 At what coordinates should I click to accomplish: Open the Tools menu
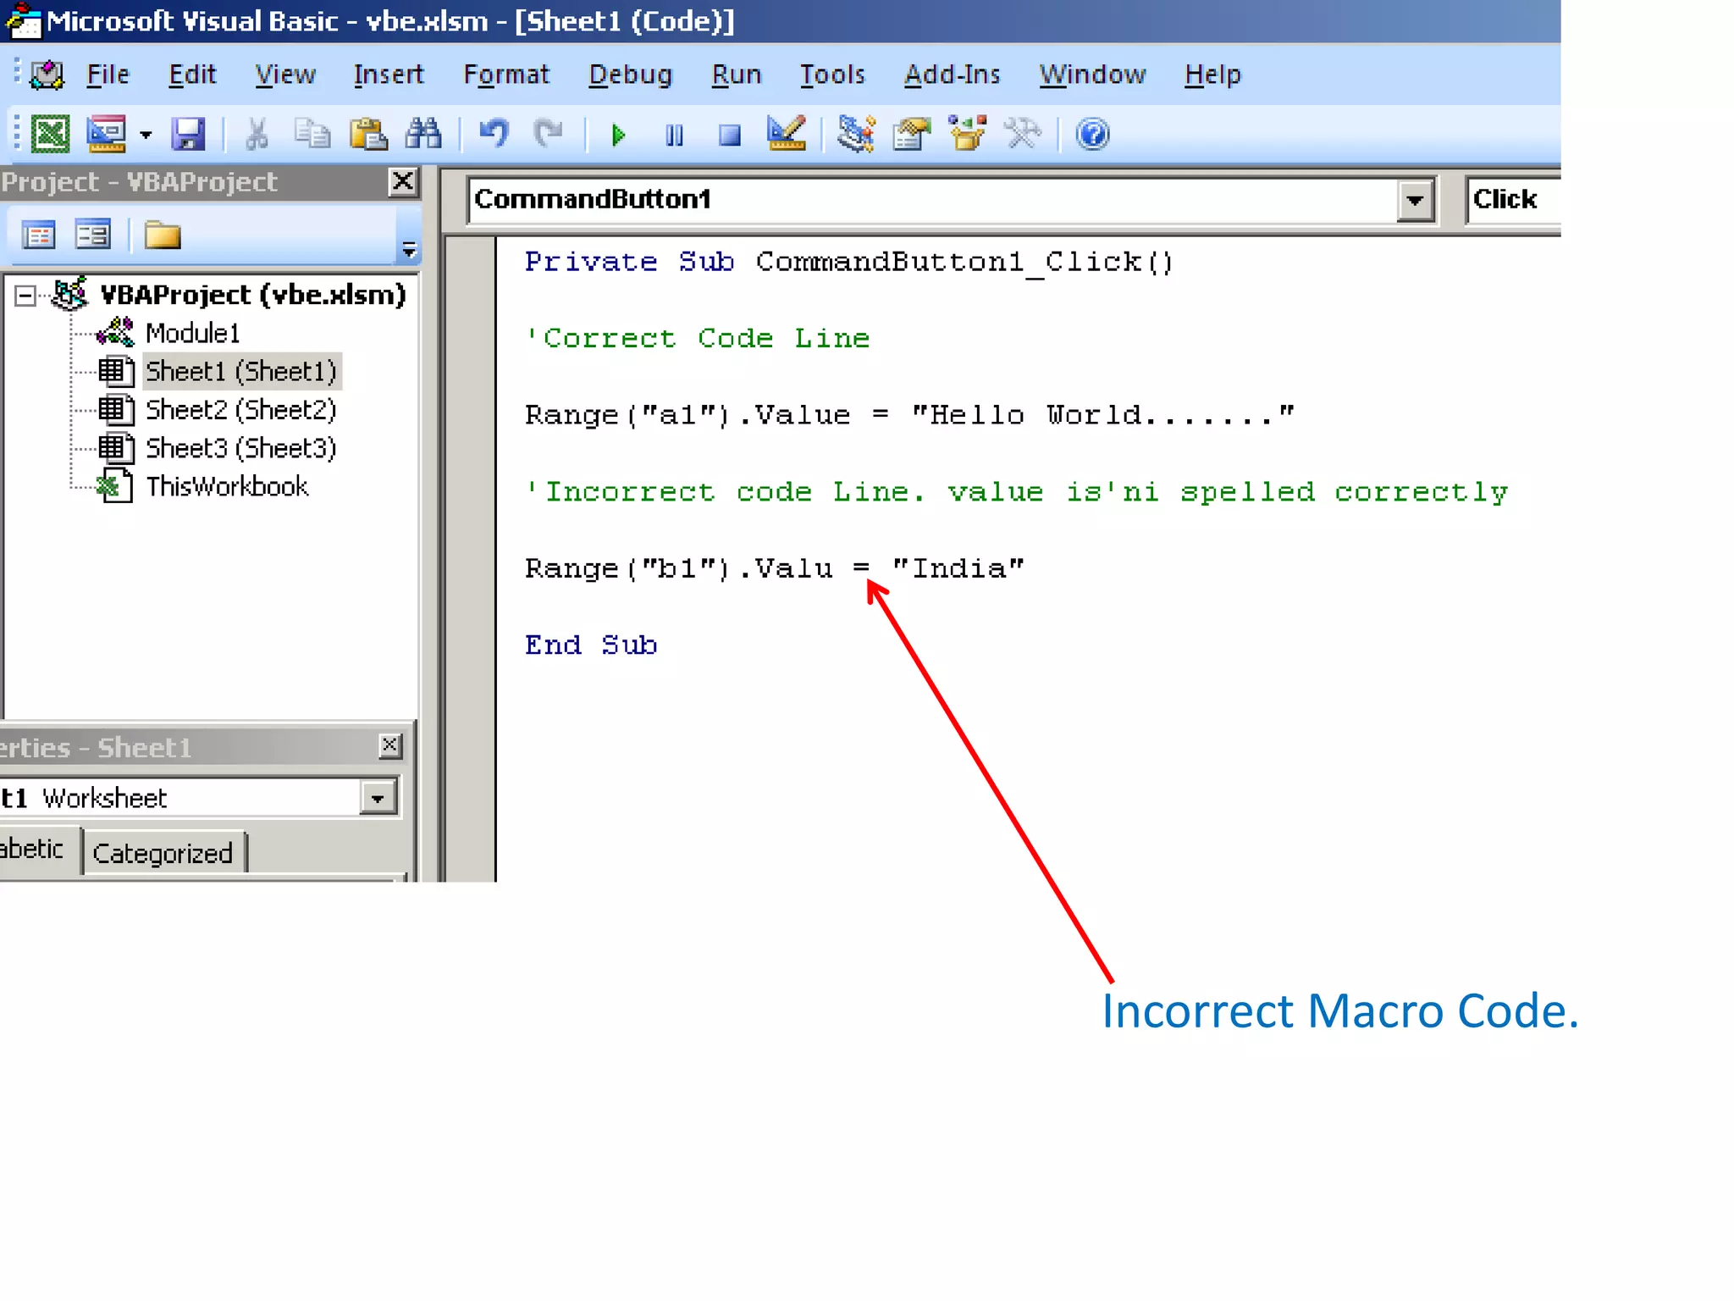(x=832, y=75)
